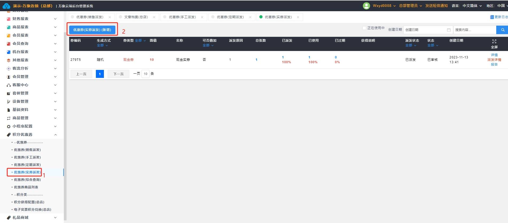Open the 中文简体 language dropdown
Screen dimensions: 508x223
coord(472,6)
